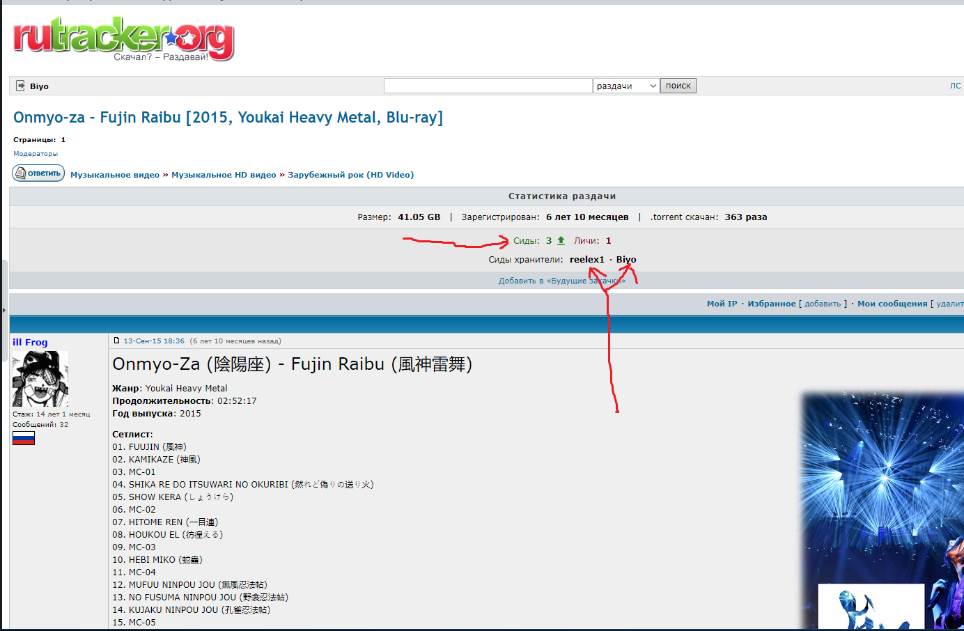Open the Мой IP link
The height and width of the screenshot is (631, 964).
click(722, 304)
